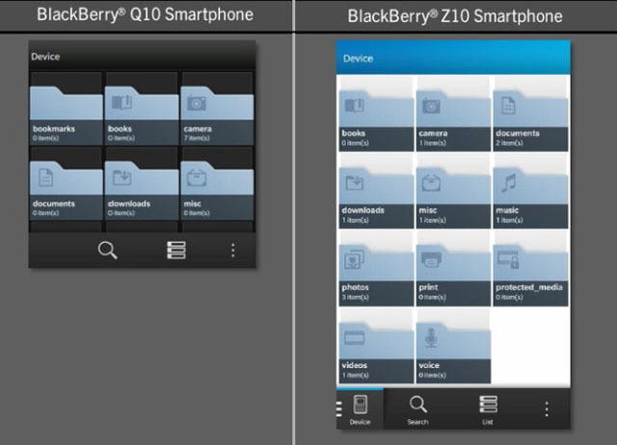Open the voice folder on Z10
This screenshot has width=617, height=445.
coord(453,346)
